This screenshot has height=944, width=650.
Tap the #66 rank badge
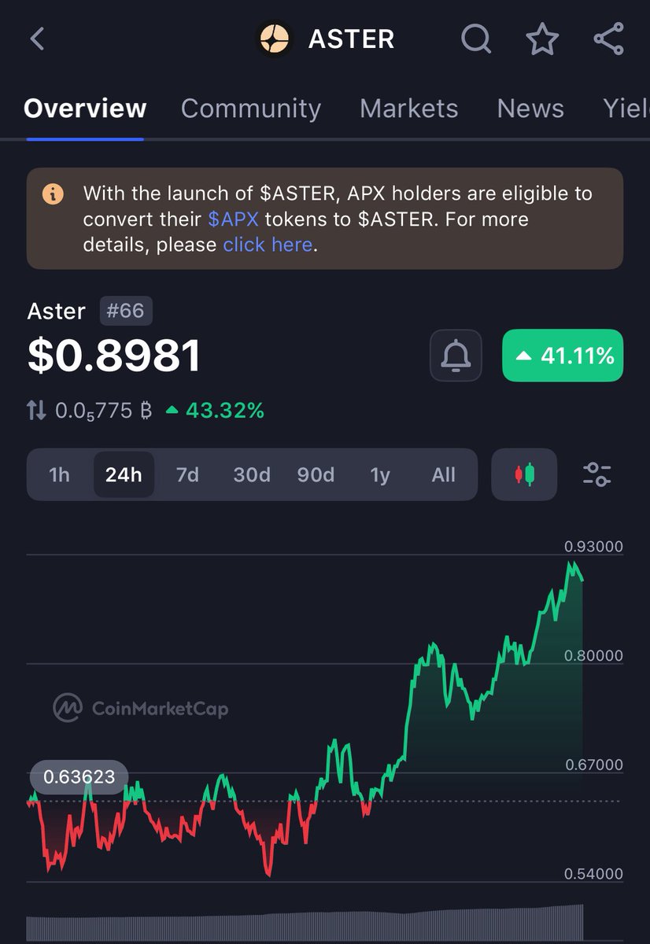pyautogui.click(x=126, y=311)
